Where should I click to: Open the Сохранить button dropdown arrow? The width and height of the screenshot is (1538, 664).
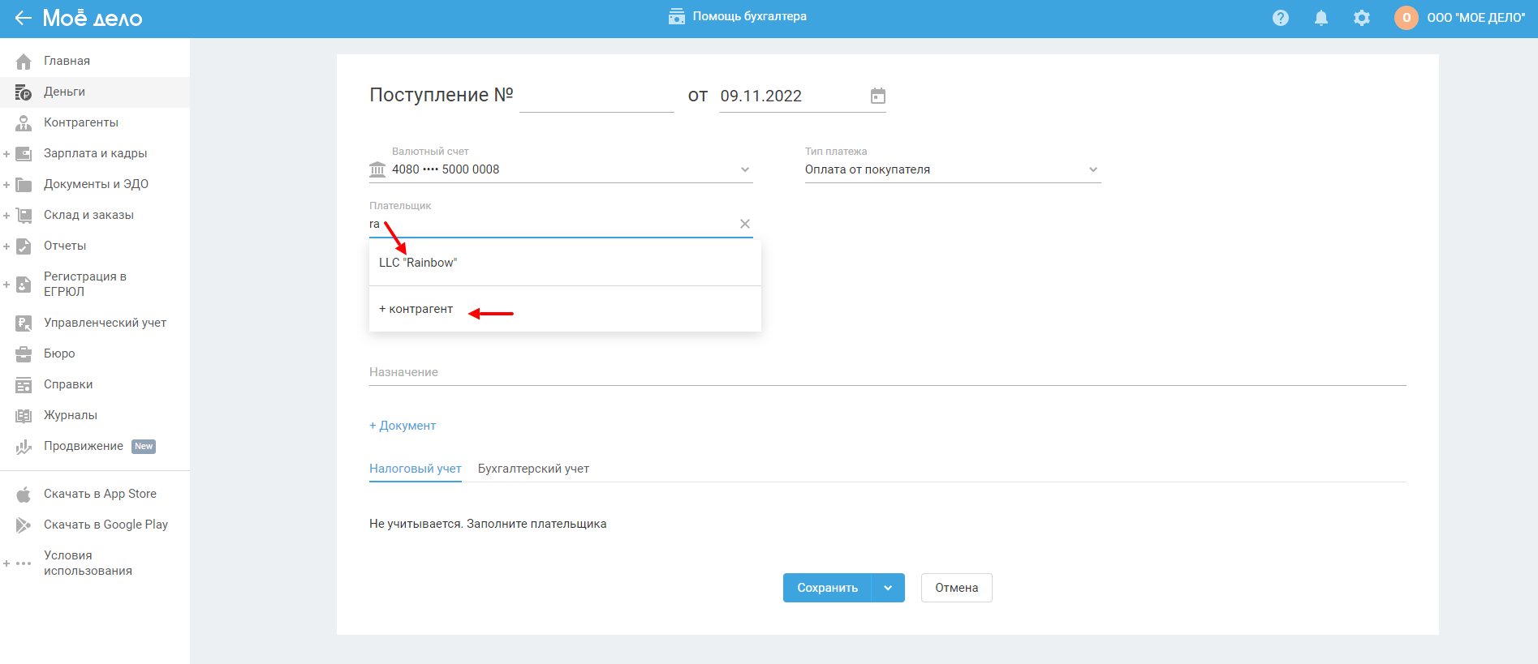[x=888, y=588]
